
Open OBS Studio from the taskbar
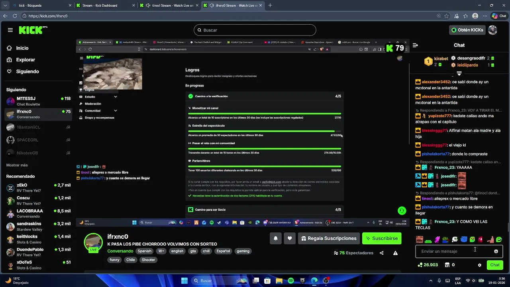click(326, 281)
